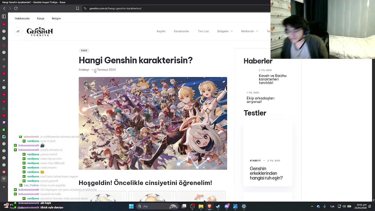Click the OneDrive cloud tray icon

tap(318, 206)
